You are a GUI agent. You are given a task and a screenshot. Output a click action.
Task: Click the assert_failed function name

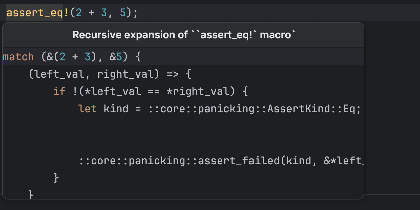[x=239, y=161]
